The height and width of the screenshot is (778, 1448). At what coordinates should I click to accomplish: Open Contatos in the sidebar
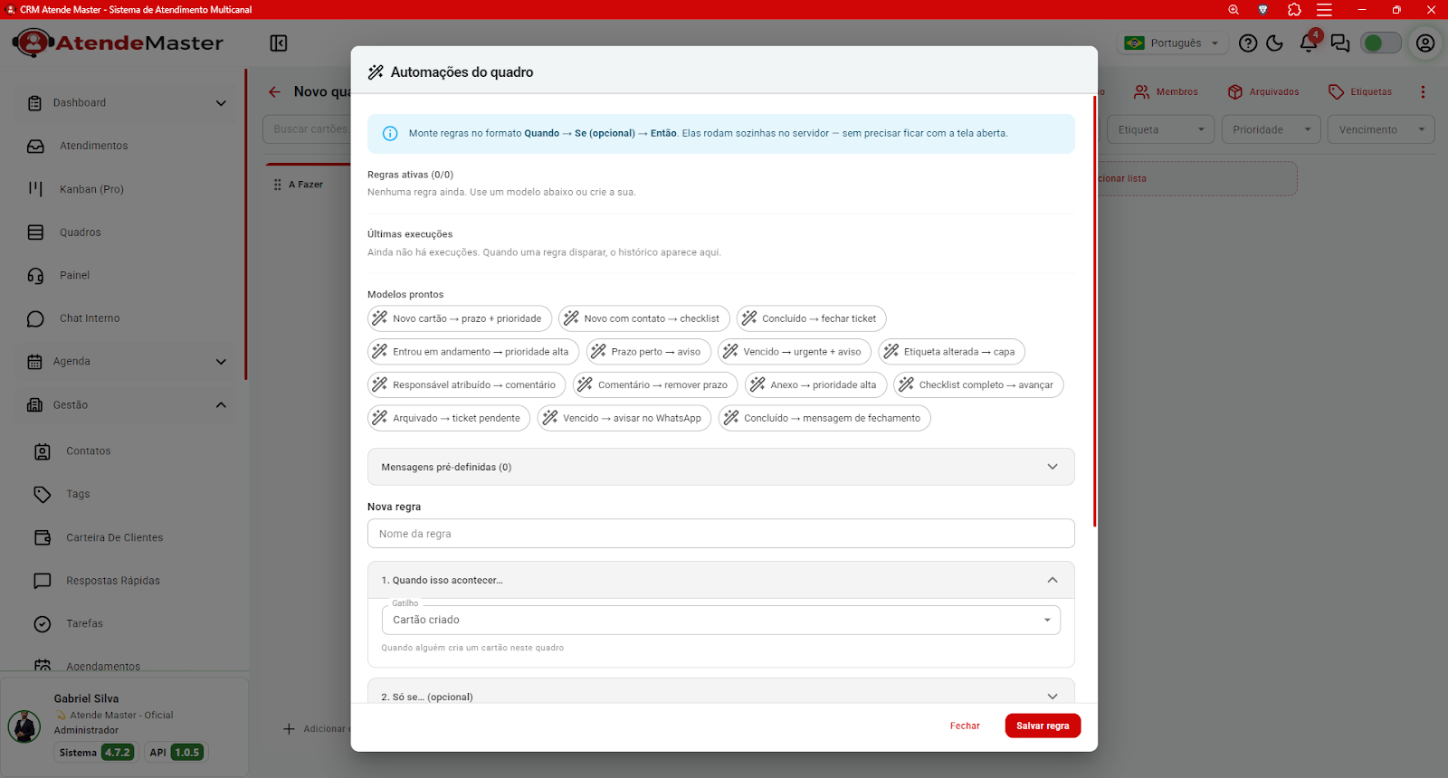[125, 451]
